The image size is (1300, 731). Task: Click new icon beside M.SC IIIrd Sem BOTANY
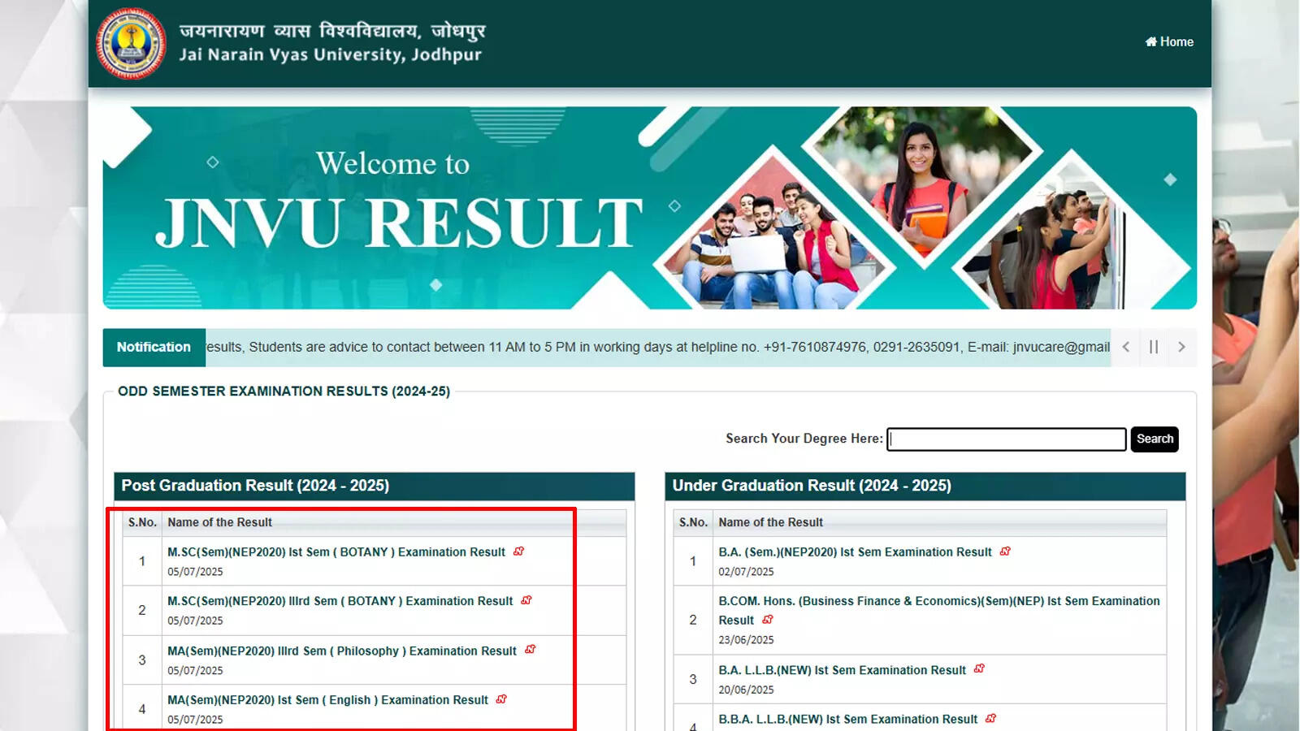click(x=526, y=600)
